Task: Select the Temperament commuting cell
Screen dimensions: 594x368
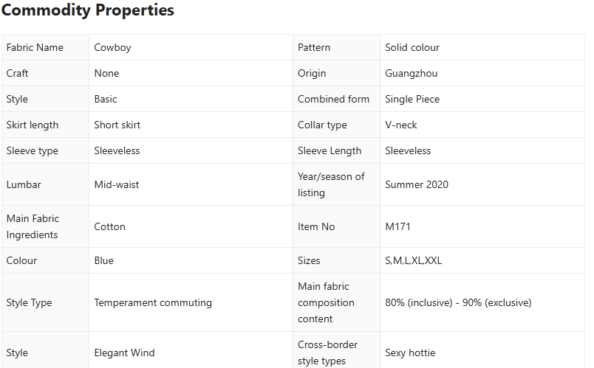Action: point(153,302)
